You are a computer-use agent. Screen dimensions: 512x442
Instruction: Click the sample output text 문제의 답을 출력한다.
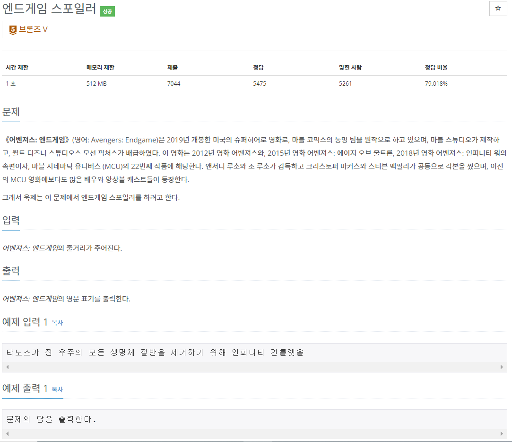click(x=51, y=419)
